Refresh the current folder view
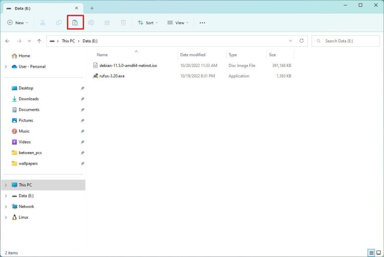384x257 pixels. pyautogui.click(x=302, y=41)
